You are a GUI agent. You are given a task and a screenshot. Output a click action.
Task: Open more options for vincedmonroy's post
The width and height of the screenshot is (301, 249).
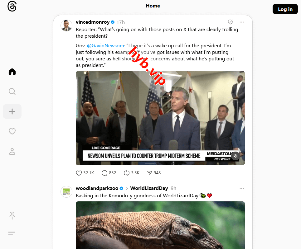click(x=241, y=22)
